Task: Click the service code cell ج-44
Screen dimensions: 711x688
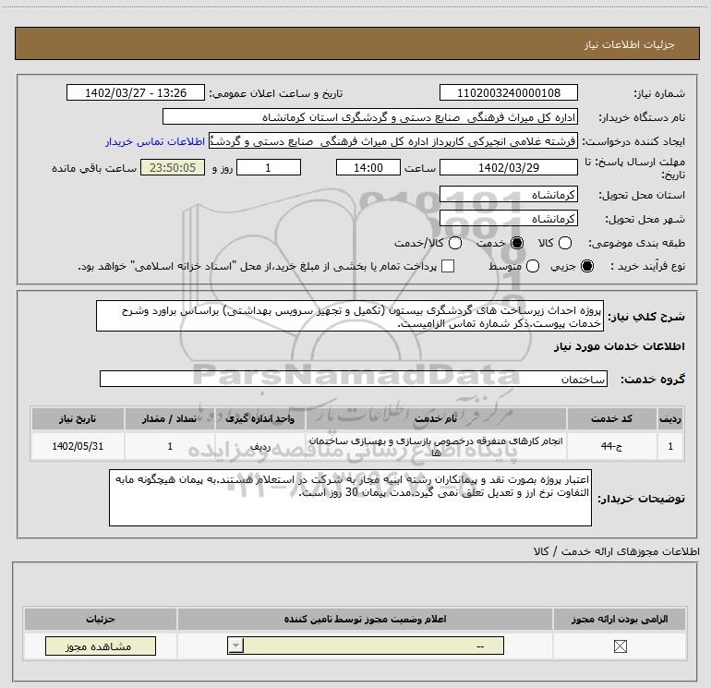Action: coord(611,446)
